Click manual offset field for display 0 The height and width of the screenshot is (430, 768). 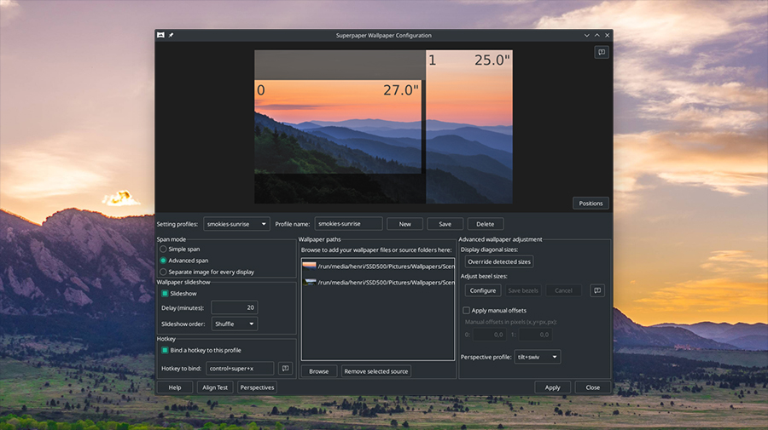(489, 335)
